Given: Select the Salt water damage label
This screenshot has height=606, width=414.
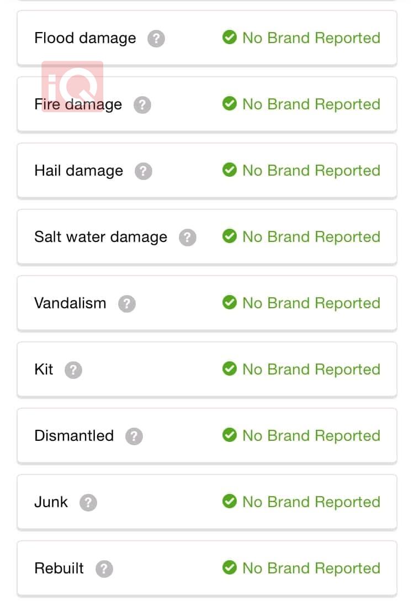Looking at the screenshot, I should [101, 237].
